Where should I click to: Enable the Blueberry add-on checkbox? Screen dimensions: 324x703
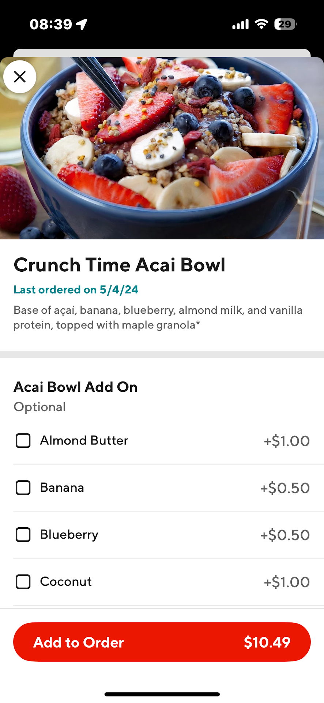pos(23,535)
